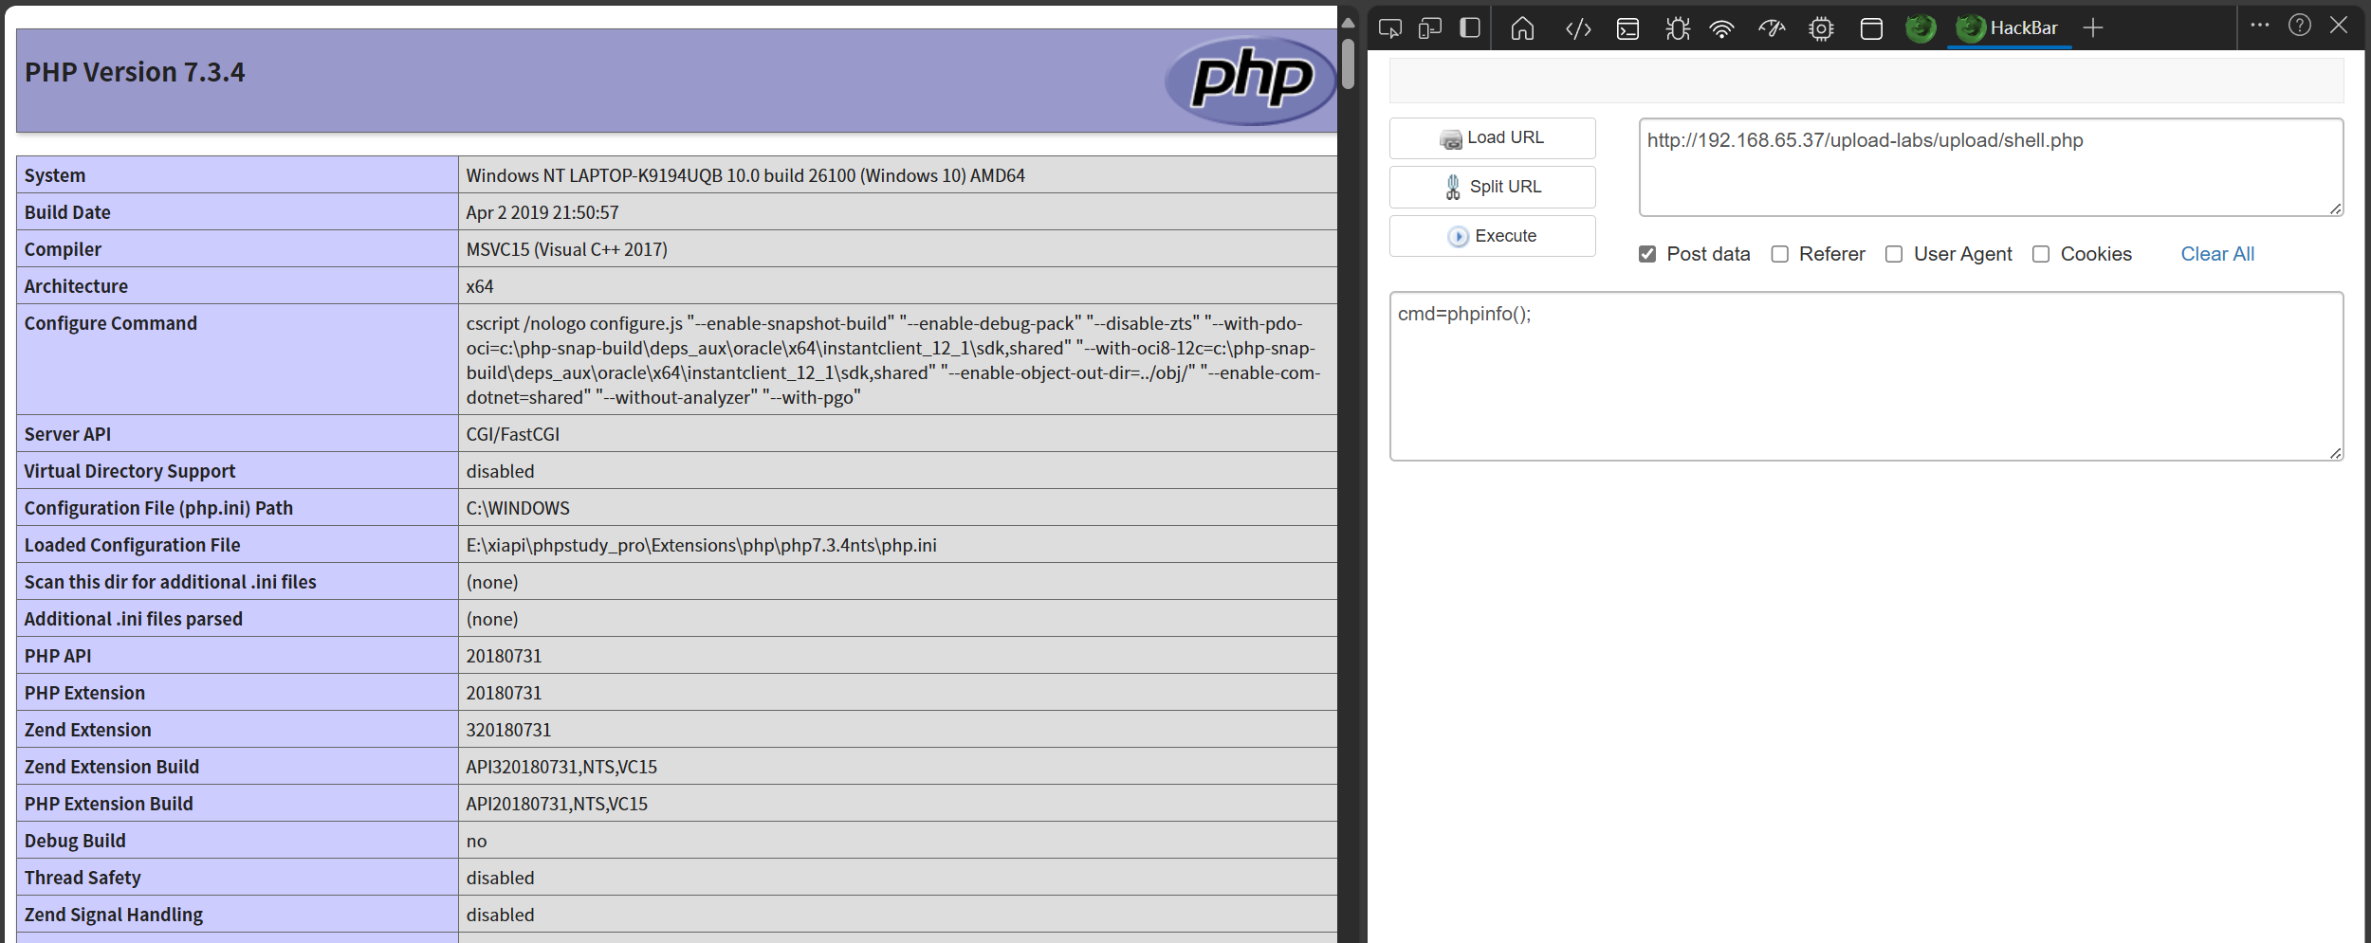Open the DevTools Welcome home tab
The height and width of the screenshot is (943, 2371).
click(1522, 28)
